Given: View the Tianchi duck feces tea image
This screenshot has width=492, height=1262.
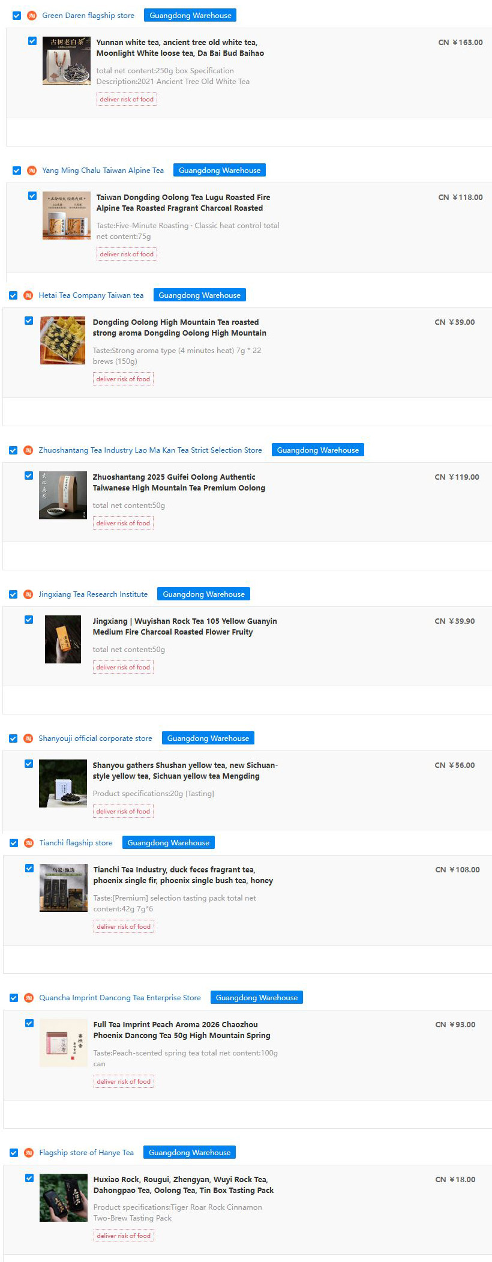Looking at the screenshot, I should click(64, 888).
